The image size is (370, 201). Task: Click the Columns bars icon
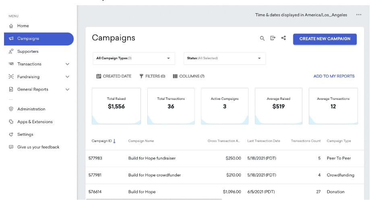(x=175, y=76)
